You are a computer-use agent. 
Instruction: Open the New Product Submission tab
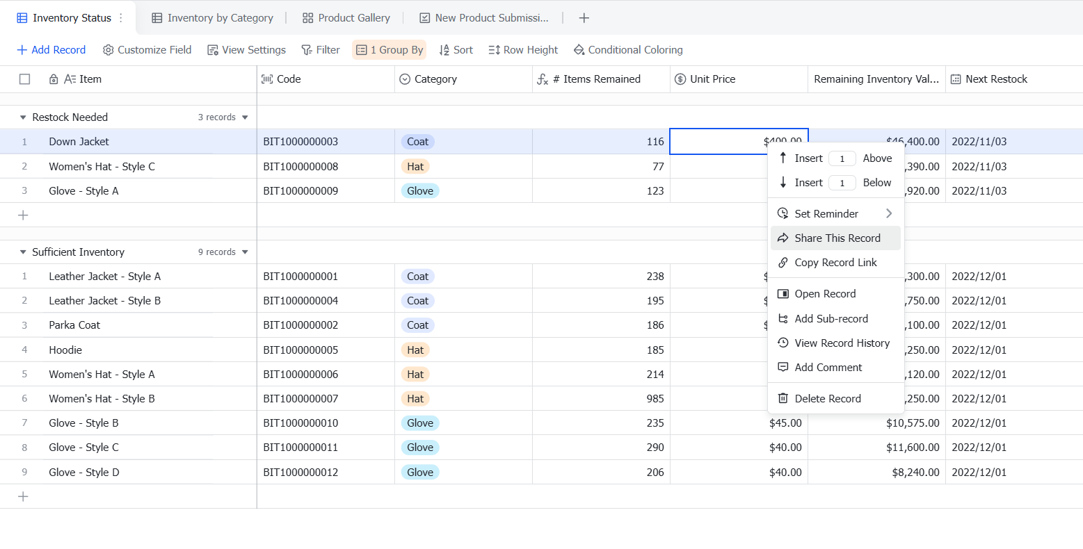click(x=484, y=18)
